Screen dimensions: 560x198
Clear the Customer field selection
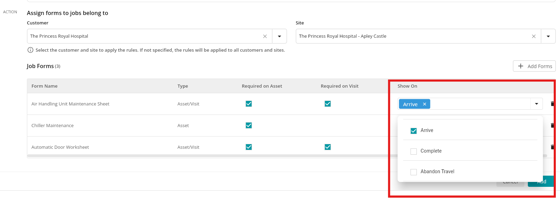click(265, 36)
